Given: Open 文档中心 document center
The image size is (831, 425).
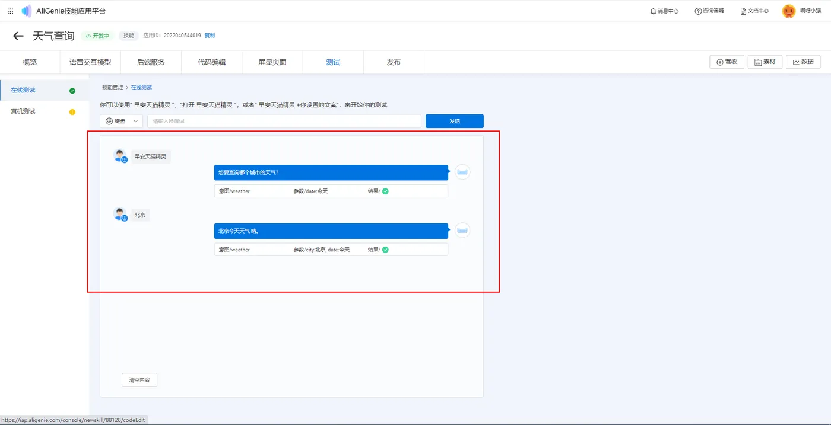Looking at the screenshot, I should coord(754,11).
